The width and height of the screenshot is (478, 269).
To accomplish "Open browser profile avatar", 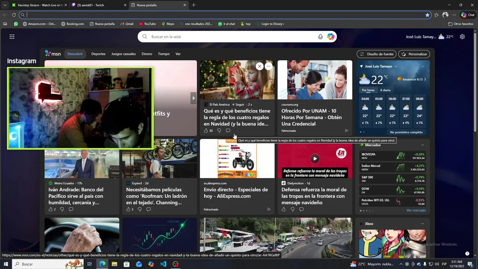I will point(445,15).
